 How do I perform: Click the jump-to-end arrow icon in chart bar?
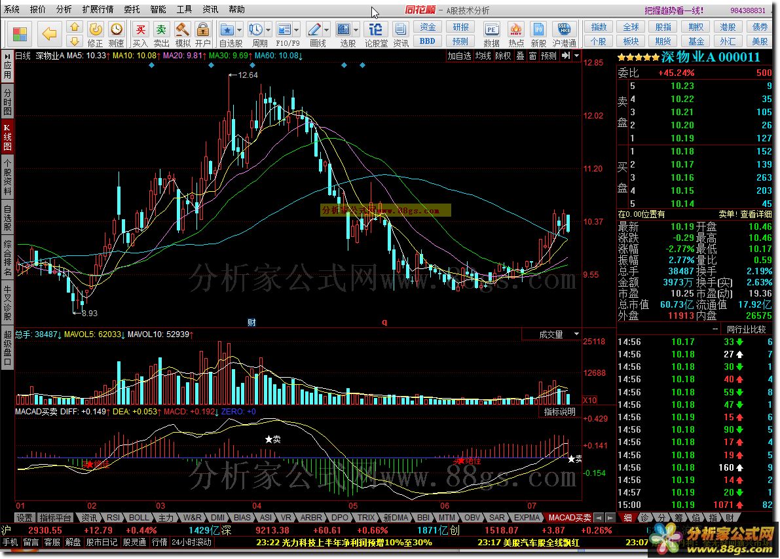pyautogui.click(x=566, y=56)
